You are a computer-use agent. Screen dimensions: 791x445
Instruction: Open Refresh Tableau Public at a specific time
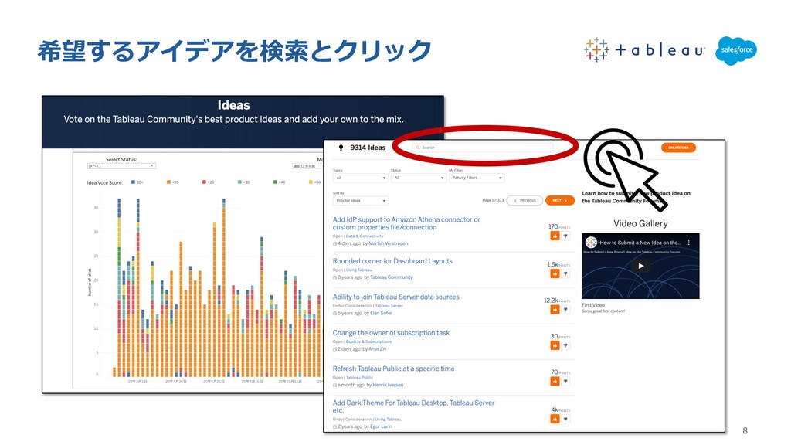pos(393,369)
